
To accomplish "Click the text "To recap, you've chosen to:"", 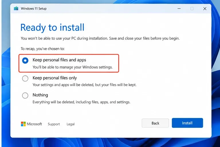I will point(43,49).
